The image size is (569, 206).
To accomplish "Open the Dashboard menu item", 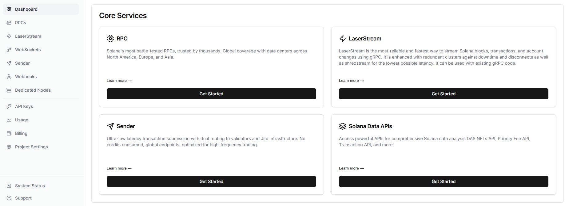I will [x=26, y=9].
